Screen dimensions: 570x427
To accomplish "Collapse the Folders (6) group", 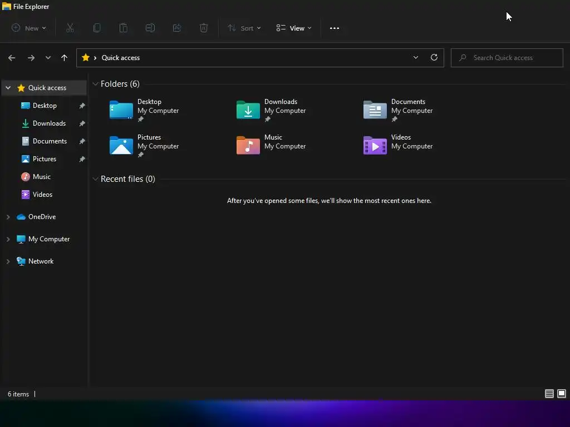I will coord(95,84).
